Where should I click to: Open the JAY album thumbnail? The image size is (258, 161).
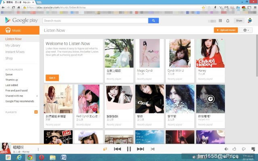(x=58, y=137)
